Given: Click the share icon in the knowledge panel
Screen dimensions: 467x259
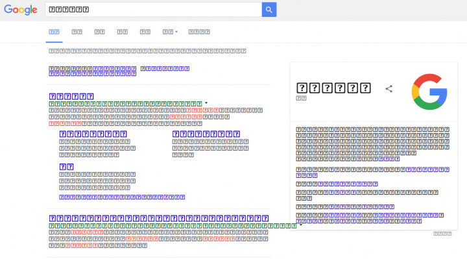Looking at the screenshot, I should (389, 88).
